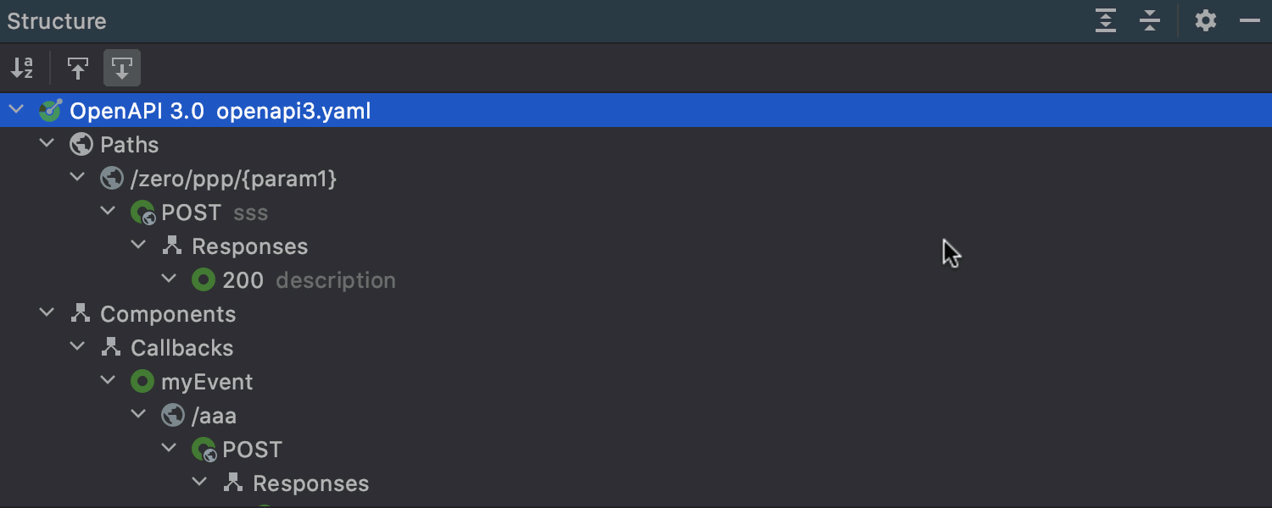This screenshot has height=508, width=1272.
Task: Click the Structure panel title
Action: (57, 21)
